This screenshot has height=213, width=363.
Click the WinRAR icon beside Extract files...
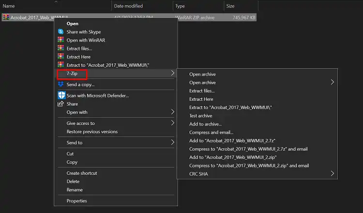click(x=60, y=48)
